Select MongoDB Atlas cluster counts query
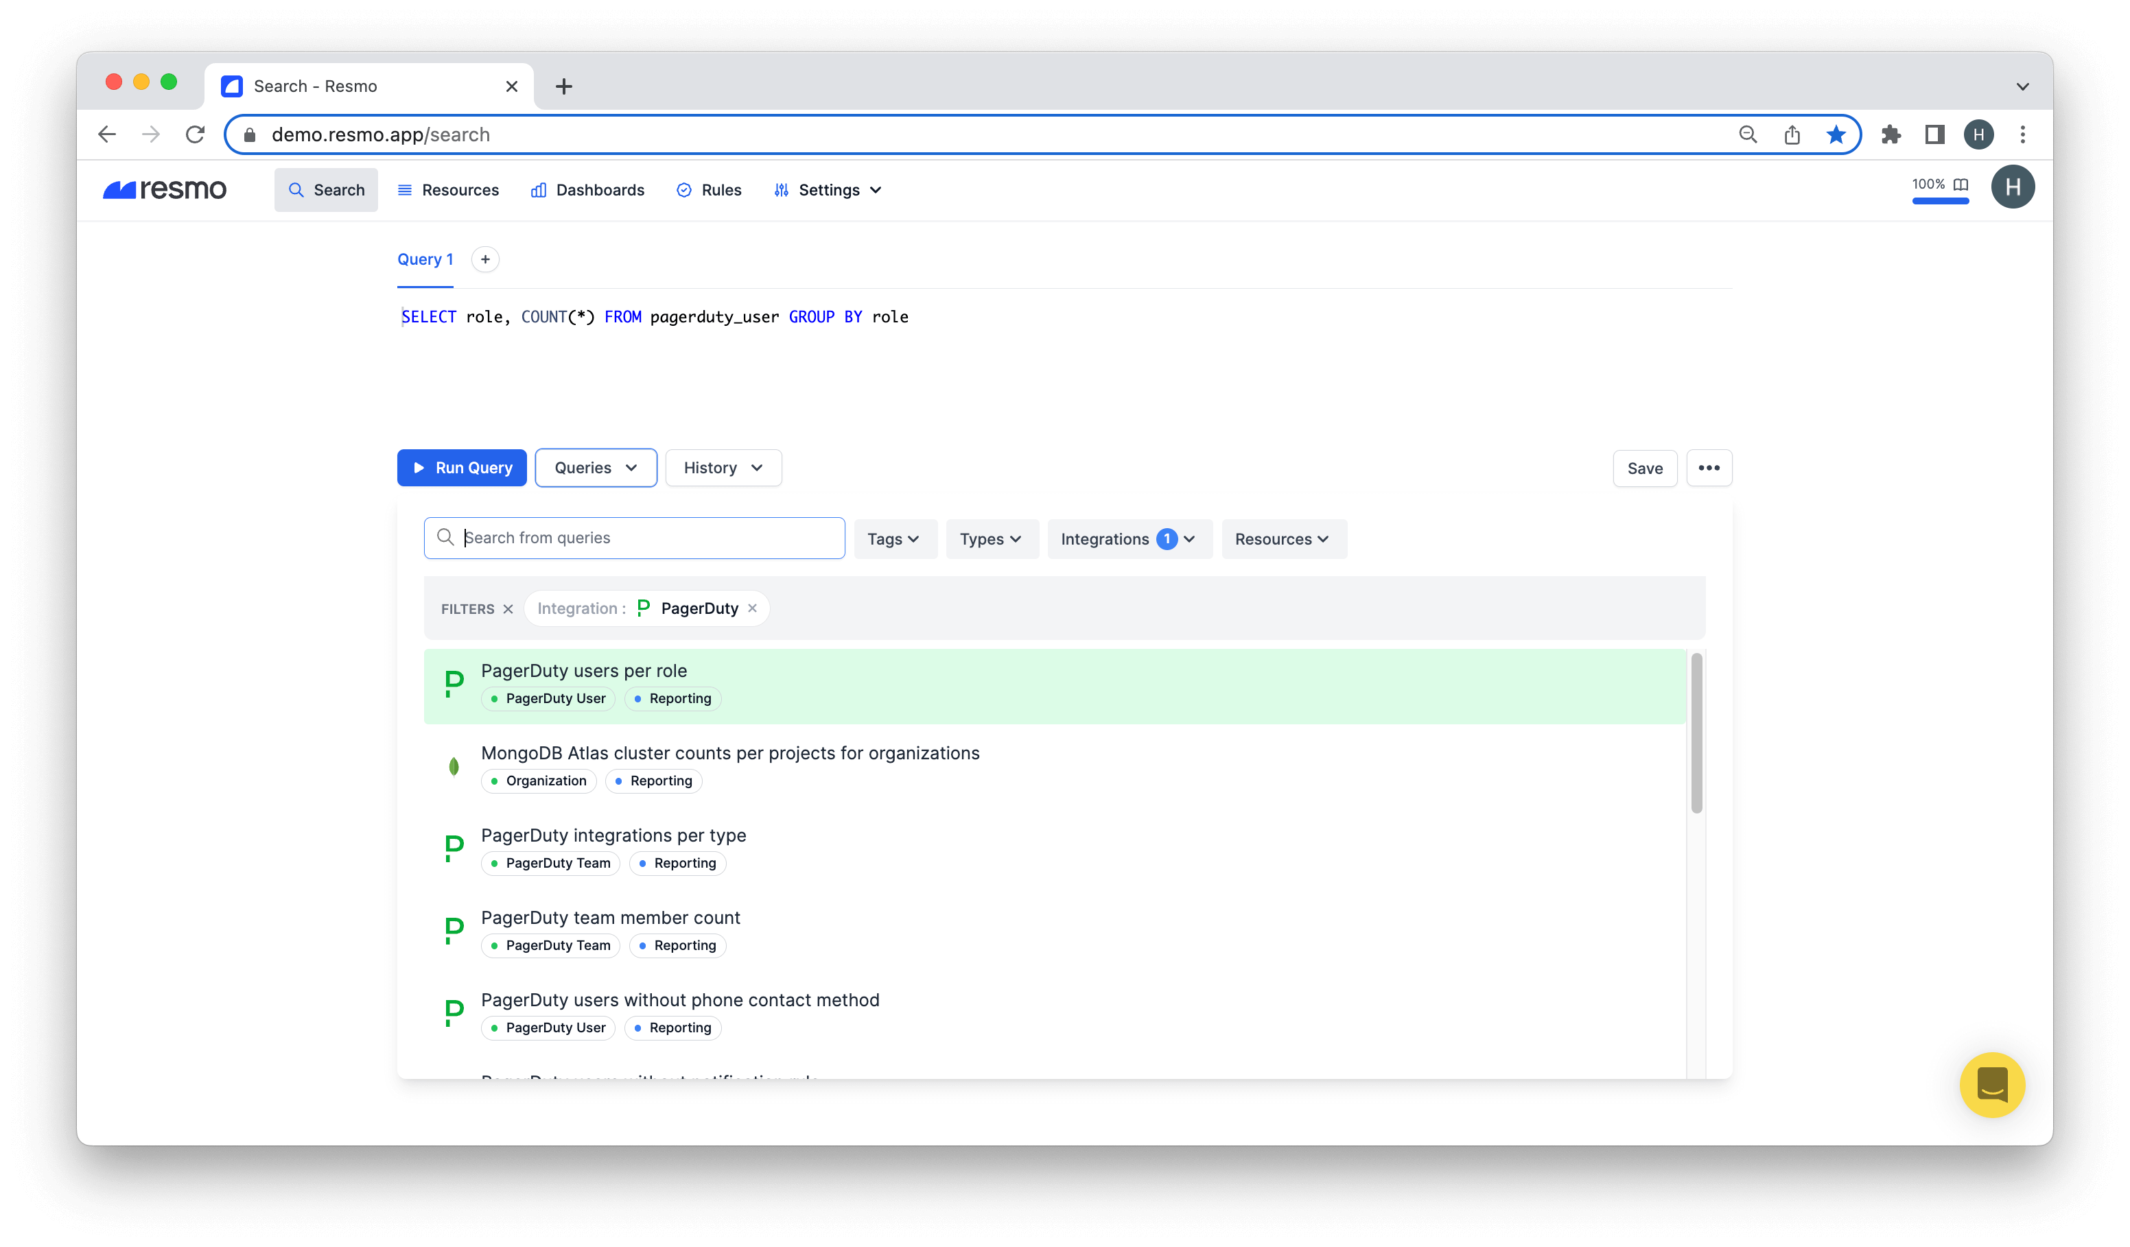This screenshot has width=2130, height=1247. [x=1054, y=768]
